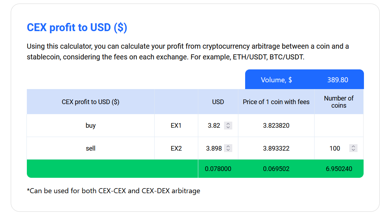Decrease the number of coins stepper

click(x=353, y=150)
